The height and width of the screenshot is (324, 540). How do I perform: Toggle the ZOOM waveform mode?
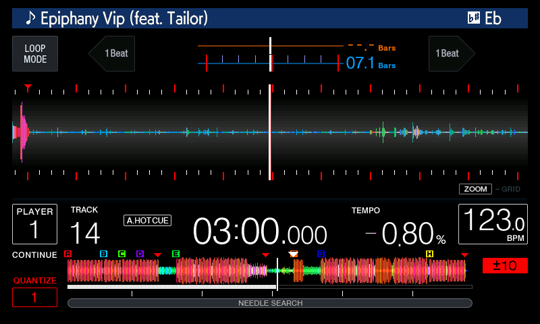(475, 189)
